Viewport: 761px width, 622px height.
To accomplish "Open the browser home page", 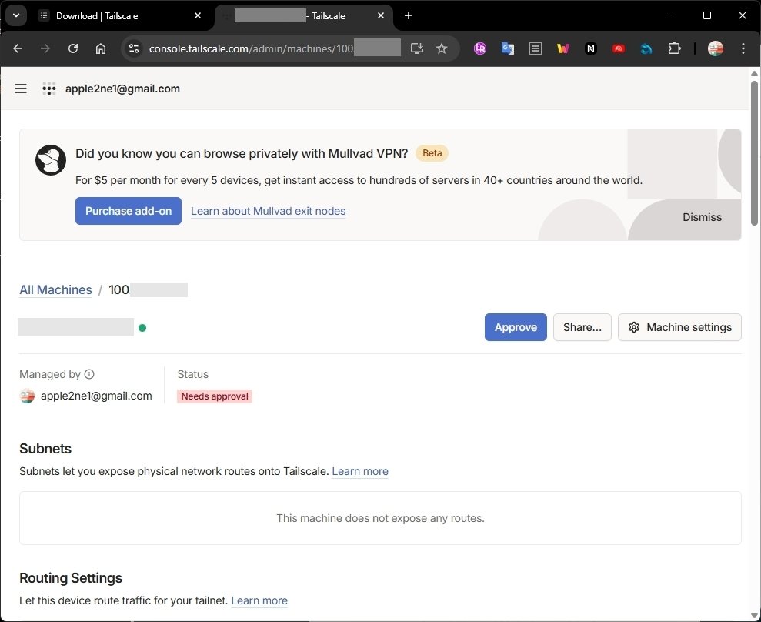I will tap(101, 48).
